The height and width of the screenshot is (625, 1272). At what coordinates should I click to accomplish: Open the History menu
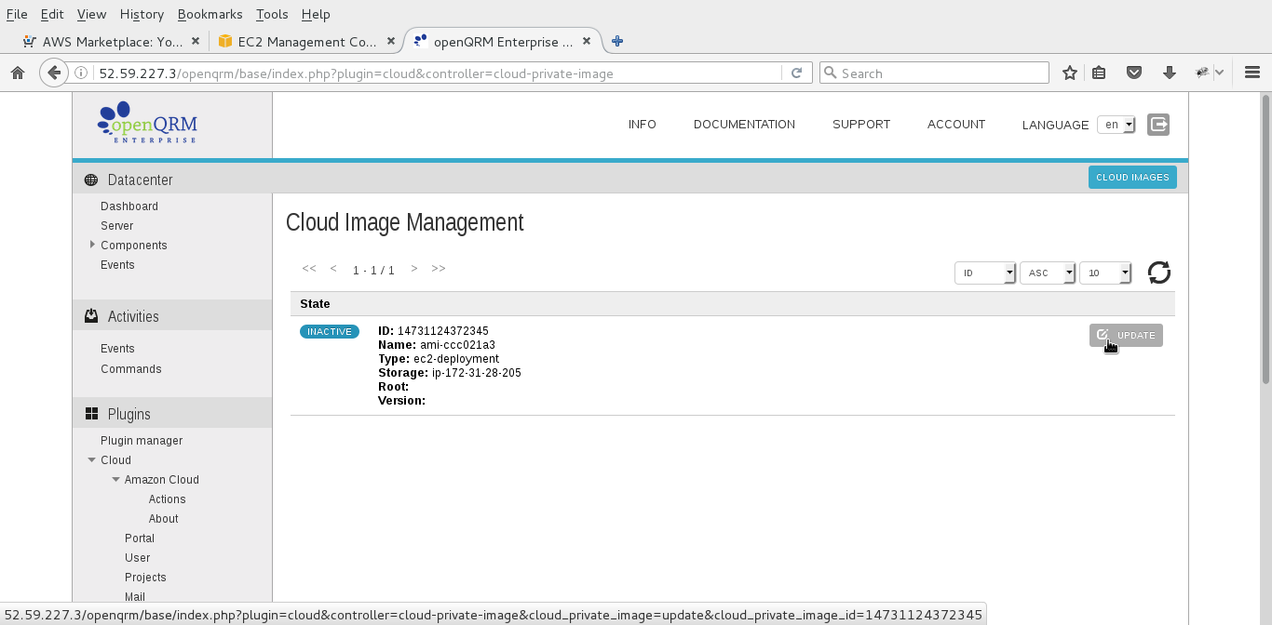pyautogui.click(x=142, y=14)
